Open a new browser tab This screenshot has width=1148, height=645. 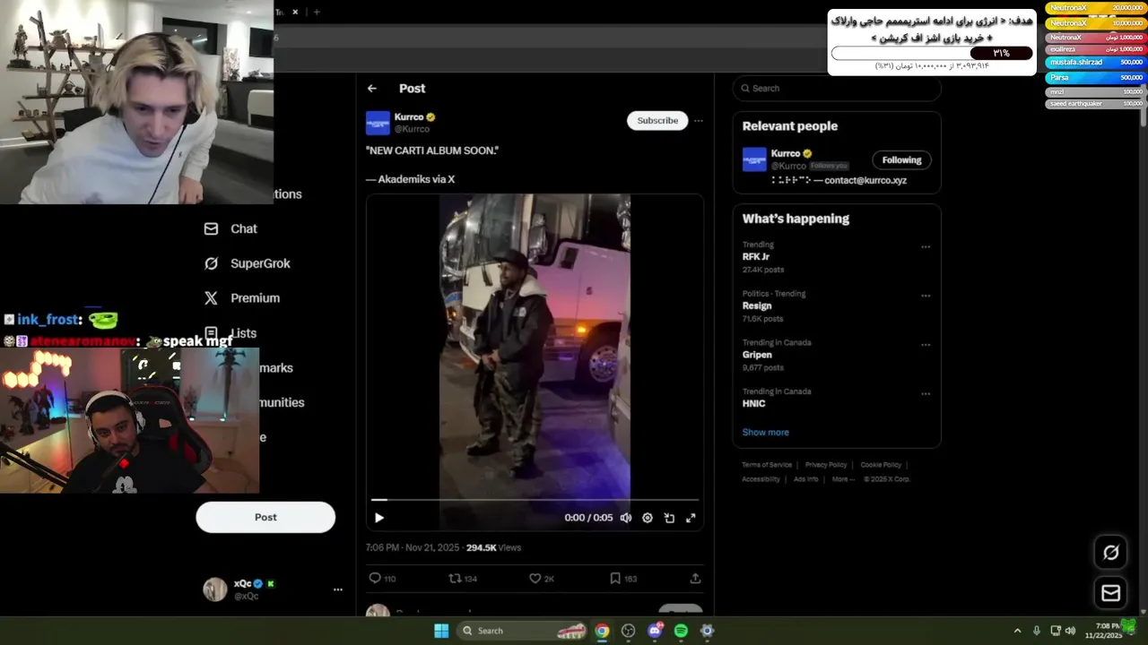coord(316,12)
